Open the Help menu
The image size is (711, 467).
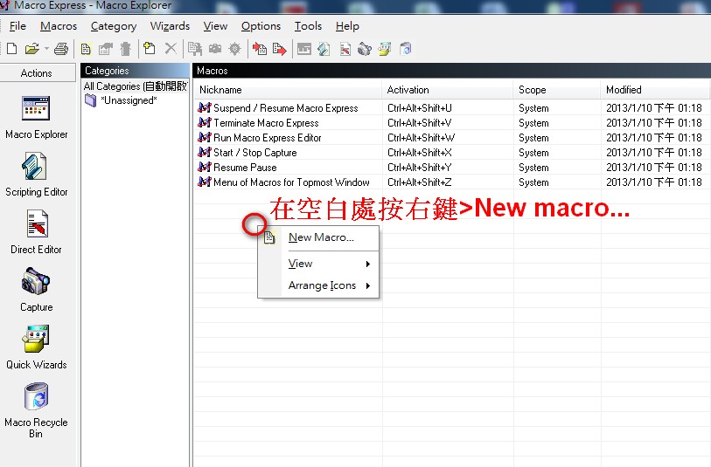(x=347, y=26)
